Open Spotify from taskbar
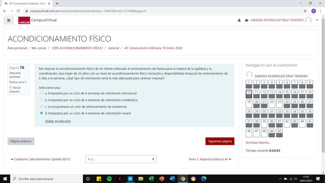This screenshot has width=325, height=183. pos(109,179)
